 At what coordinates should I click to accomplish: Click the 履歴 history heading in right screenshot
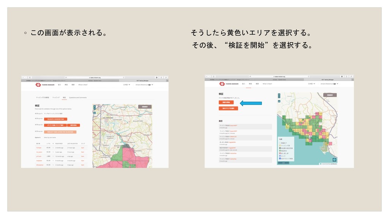tap(221, 121)
